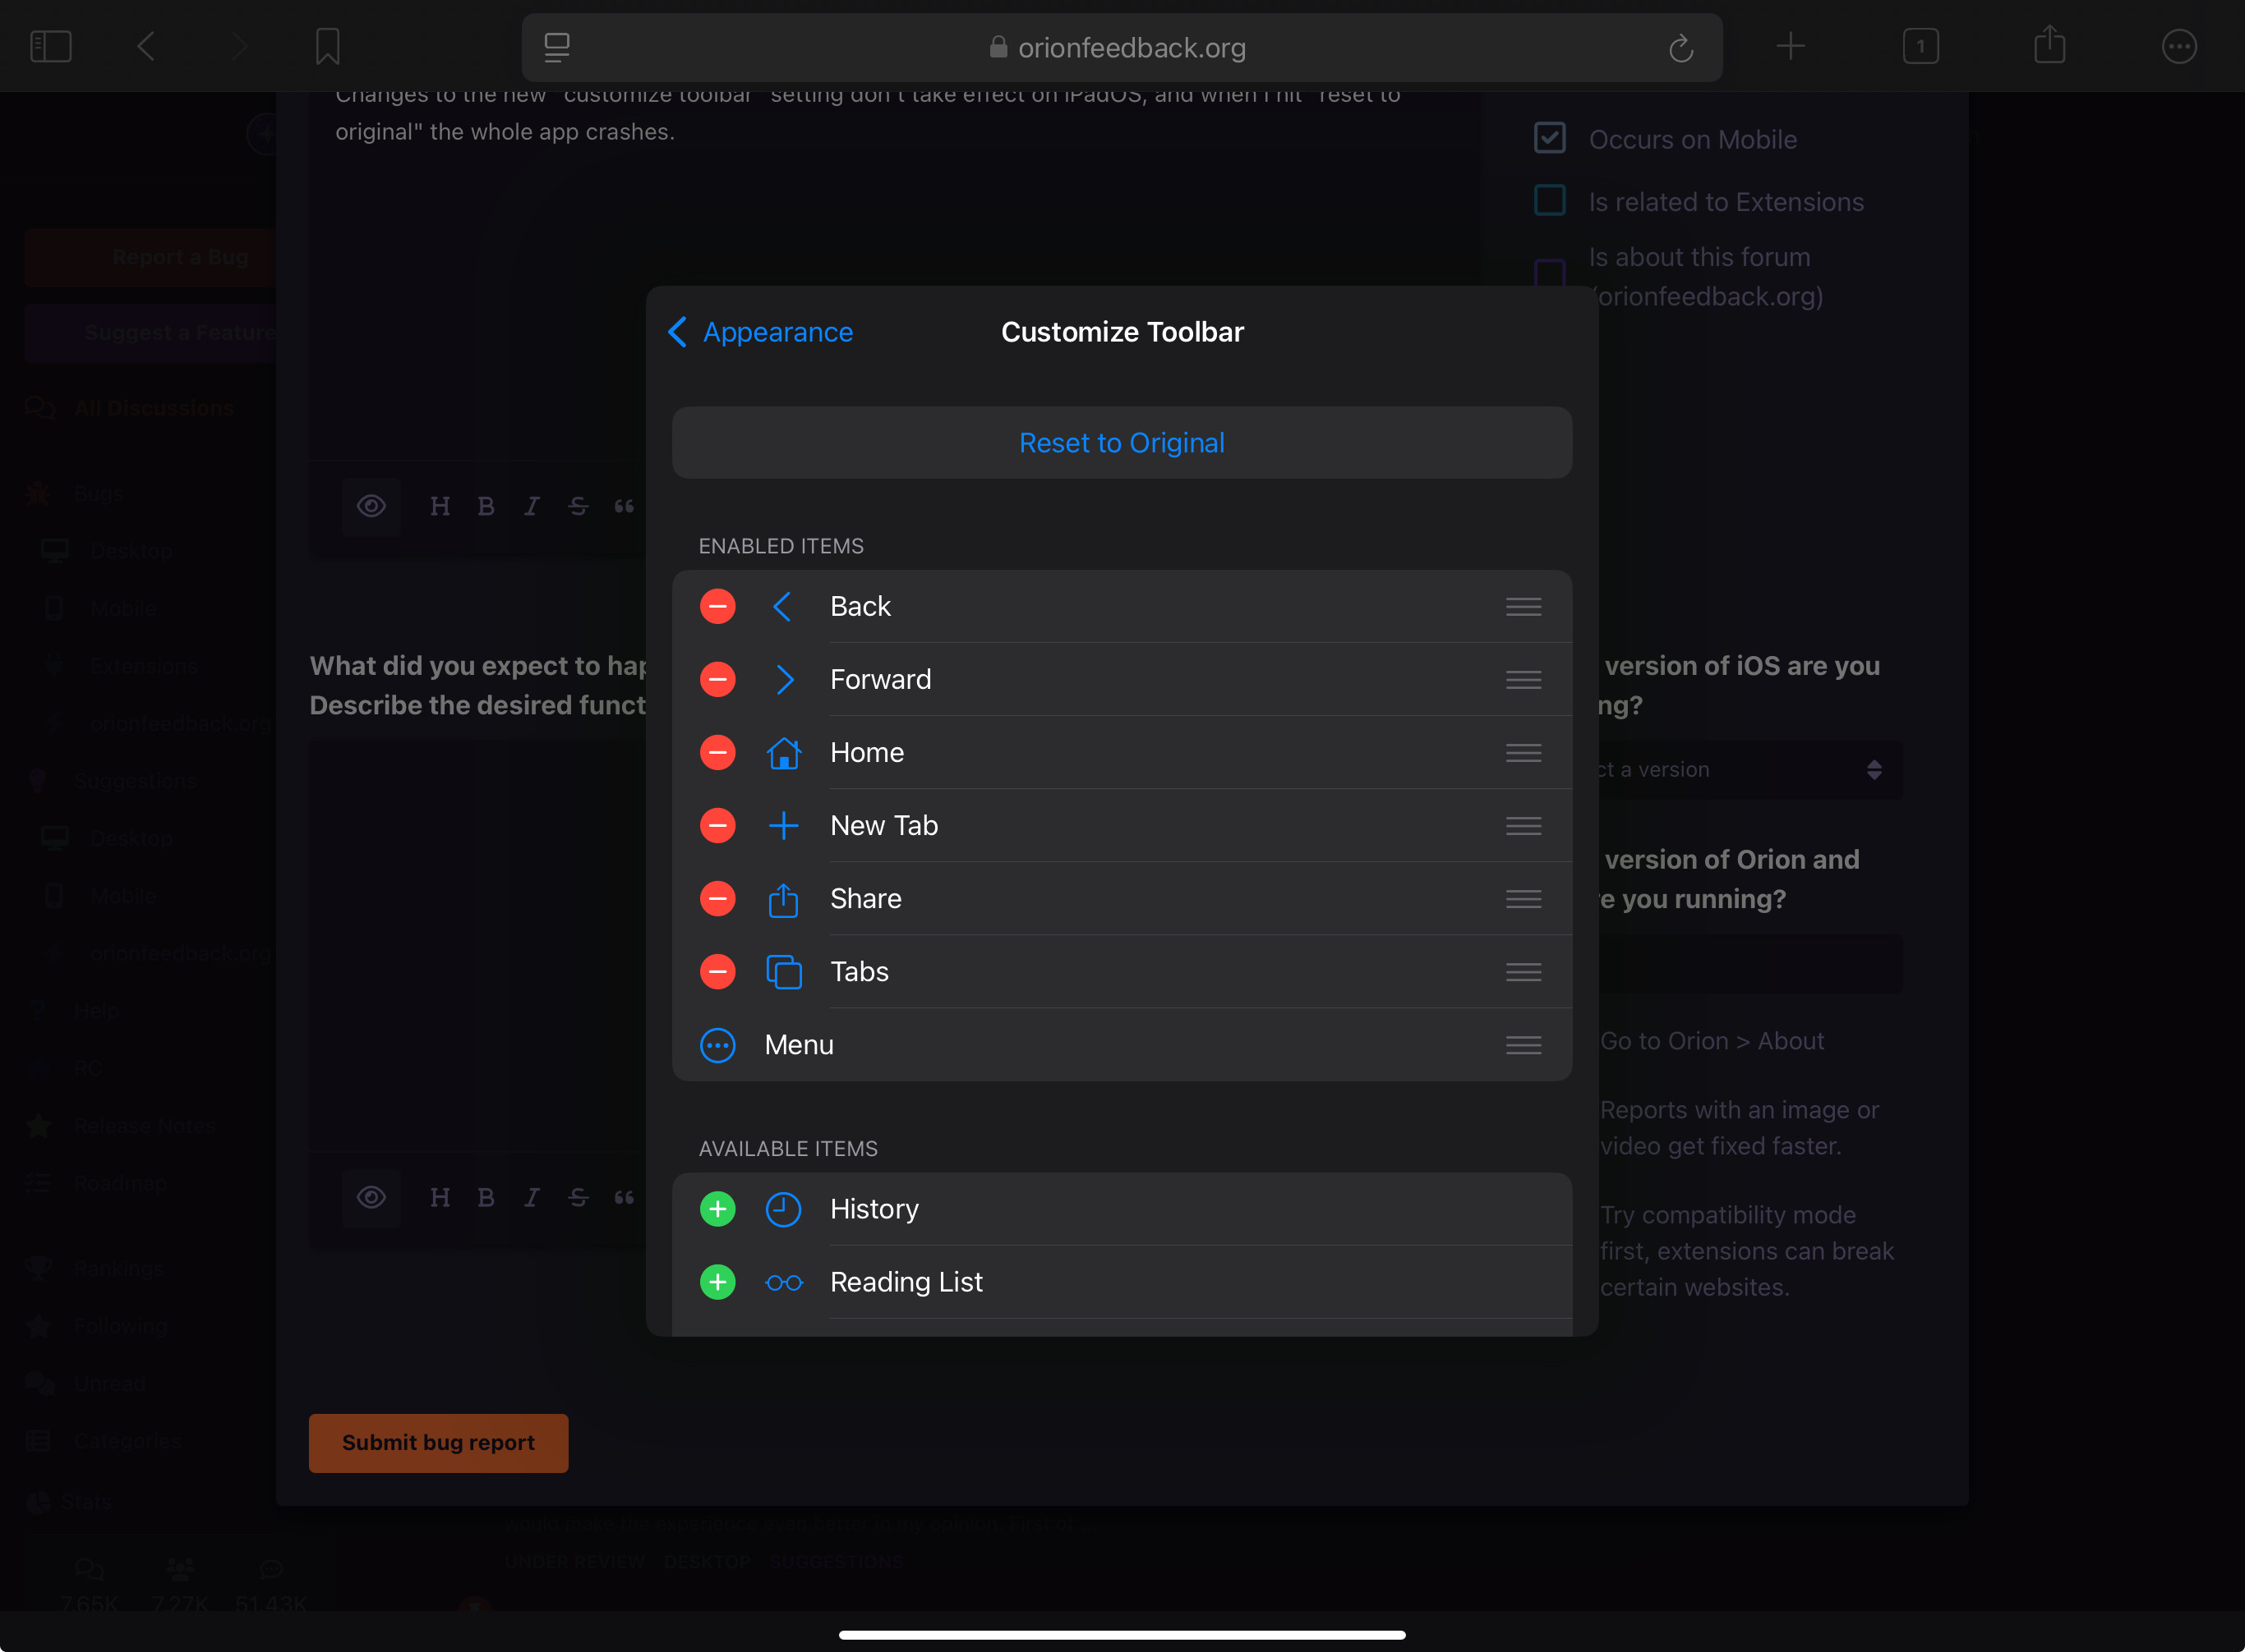Screen dimensions: 2245x1652
Task: Click Submit bug report button
Action: coord(438,1442)
